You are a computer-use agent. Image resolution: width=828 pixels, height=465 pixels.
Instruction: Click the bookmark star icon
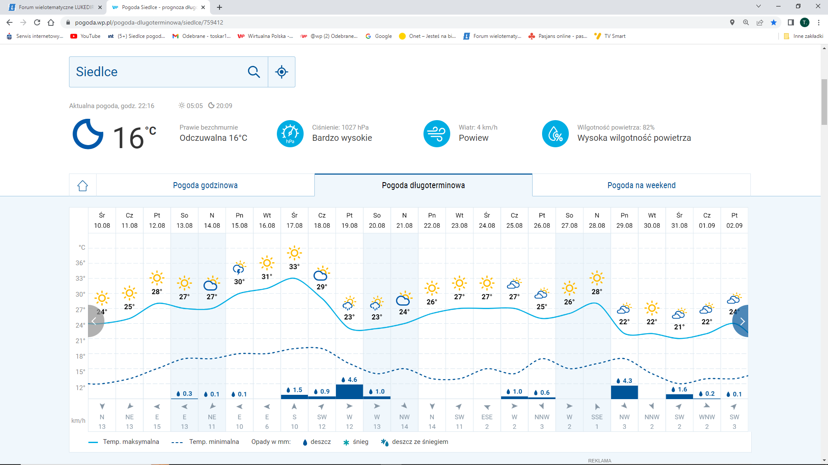(x=774, y=22)
